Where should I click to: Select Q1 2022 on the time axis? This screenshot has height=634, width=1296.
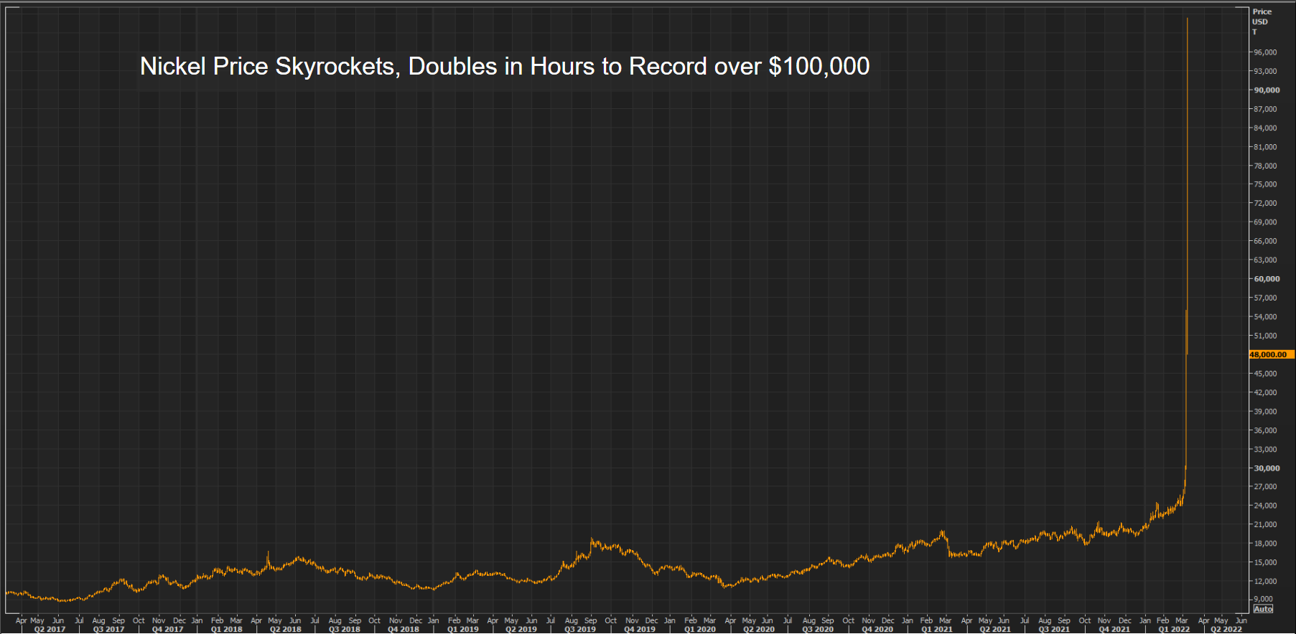click(1174, 629)
